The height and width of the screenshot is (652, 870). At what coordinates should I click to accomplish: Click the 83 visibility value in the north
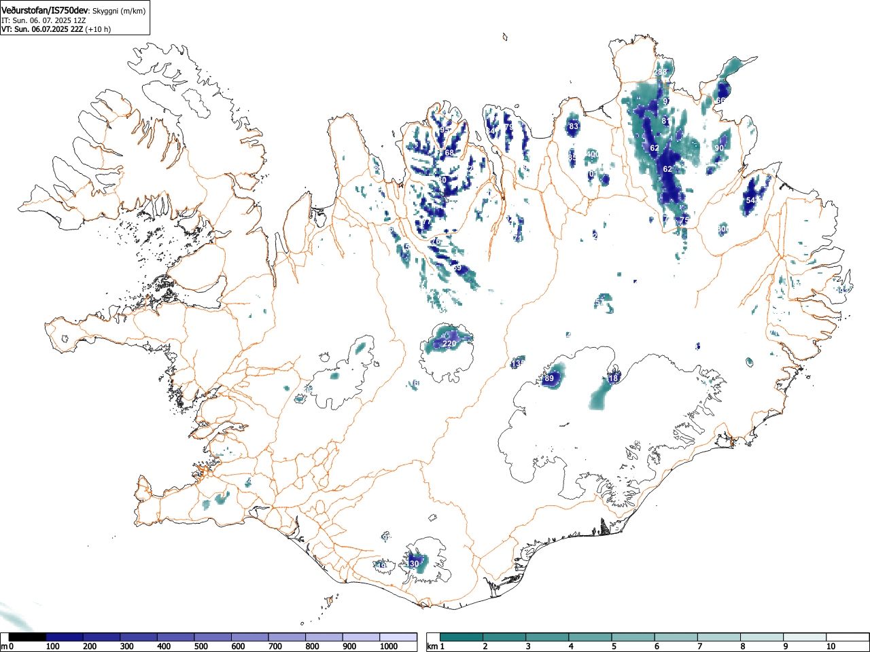click(574, 126)
